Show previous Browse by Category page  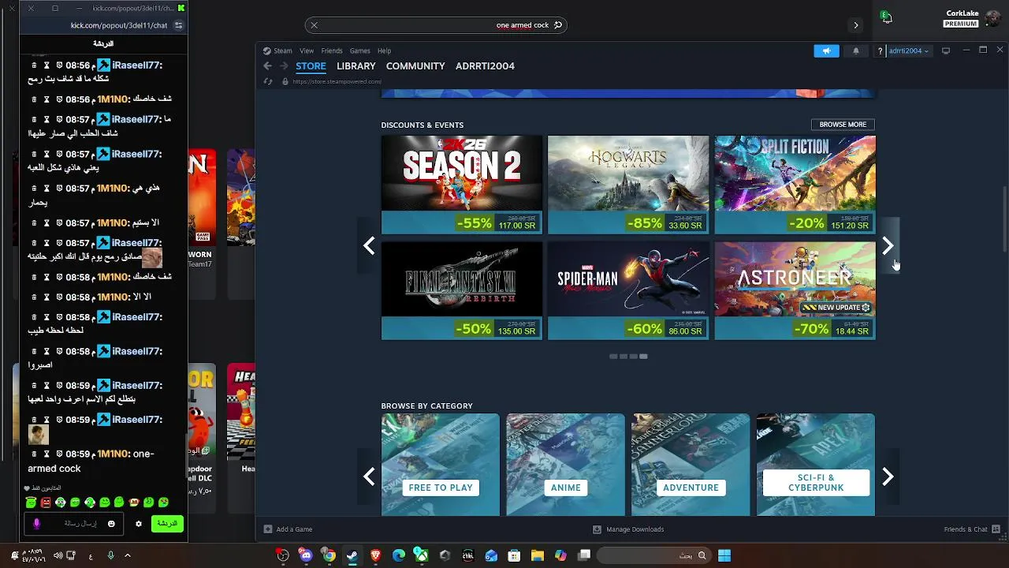click(x=369, y=476)
